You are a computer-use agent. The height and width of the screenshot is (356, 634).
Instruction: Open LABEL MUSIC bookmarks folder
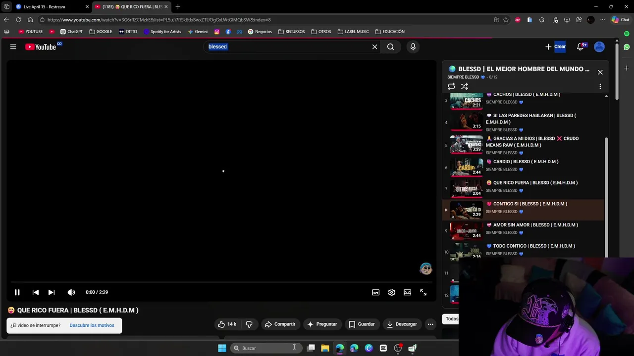pos(353,32)
